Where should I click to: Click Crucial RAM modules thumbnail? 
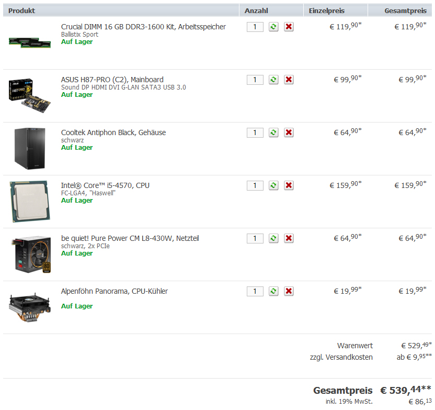30,42
